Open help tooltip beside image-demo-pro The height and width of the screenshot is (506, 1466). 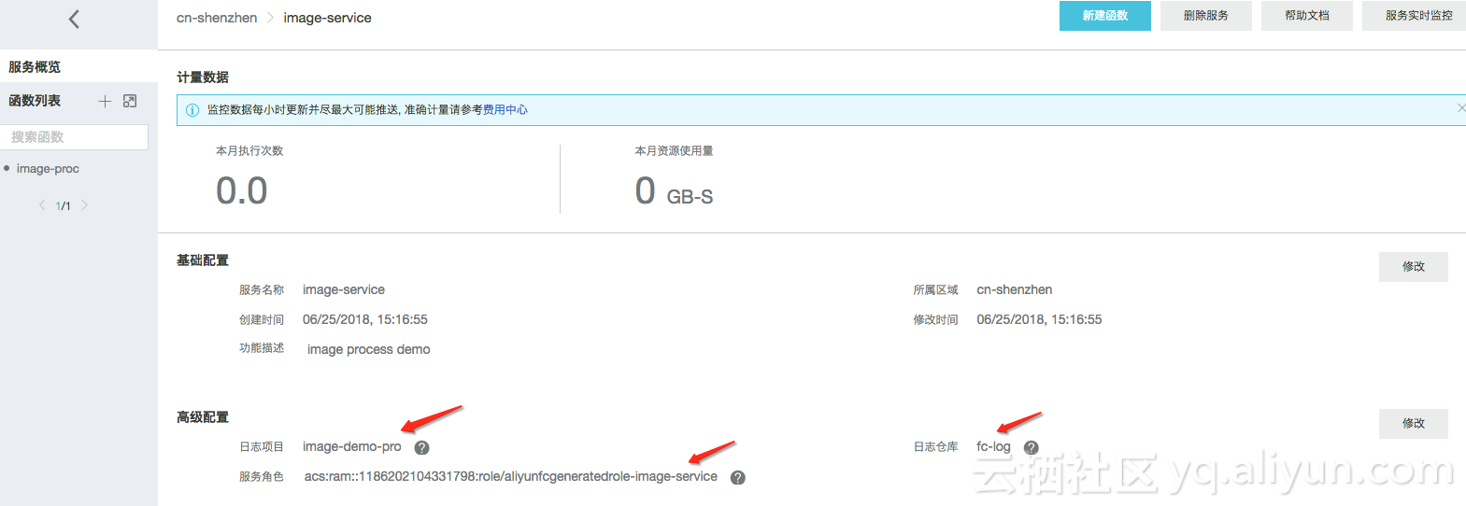[422, 448]
